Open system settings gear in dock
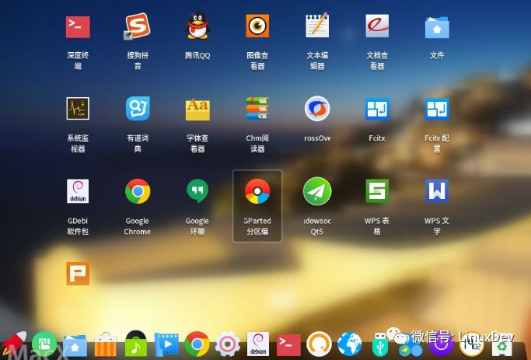This screenshot has height=360, width=531. click(x=228, y=344)
